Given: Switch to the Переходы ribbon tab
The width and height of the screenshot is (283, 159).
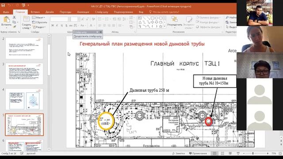Looking at the screenshot, I should [65, 12].
